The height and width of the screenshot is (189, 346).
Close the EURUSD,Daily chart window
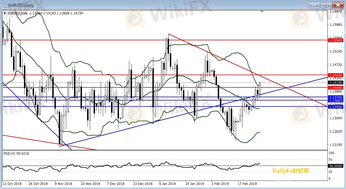(338, 5)
